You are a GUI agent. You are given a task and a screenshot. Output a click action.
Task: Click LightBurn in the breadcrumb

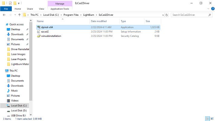89,15
